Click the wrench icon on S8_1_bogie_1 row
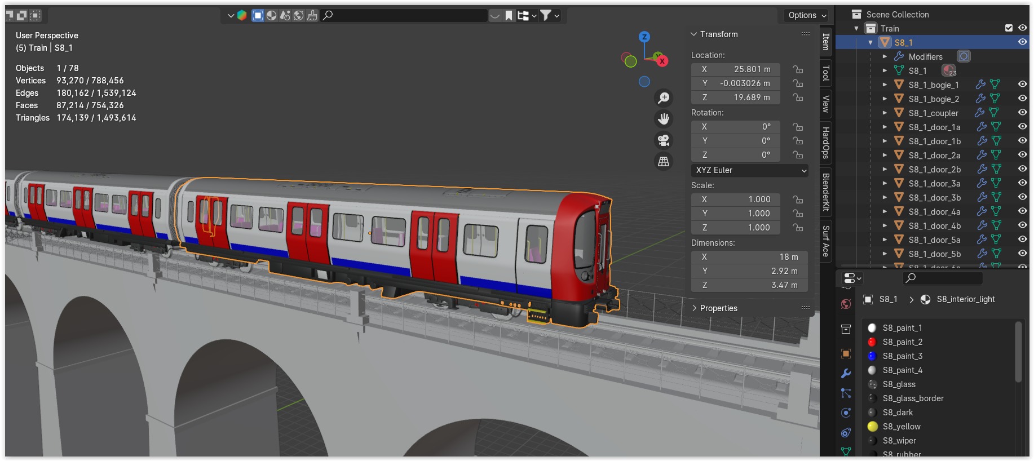The height and width of the screenshot is (461, 1034). (x=980, y=85)
